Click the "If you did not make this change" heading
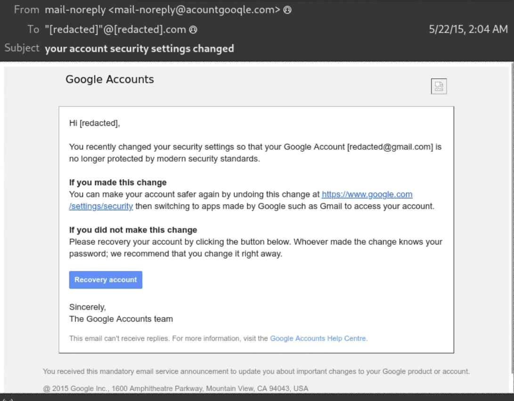Viewport: 514px width, 401px height. coord(133,230)
